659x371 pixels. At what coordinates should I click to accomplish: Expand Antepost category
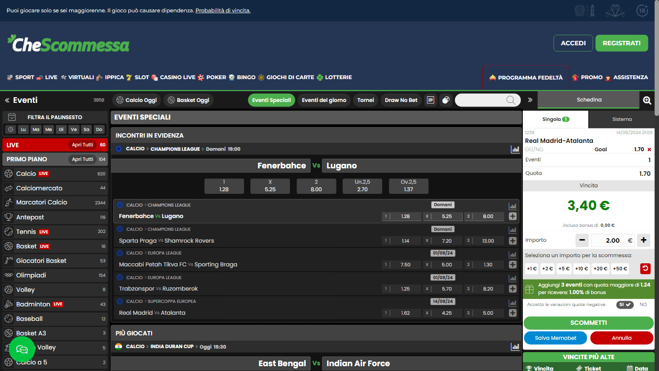[x=55, y=217]
